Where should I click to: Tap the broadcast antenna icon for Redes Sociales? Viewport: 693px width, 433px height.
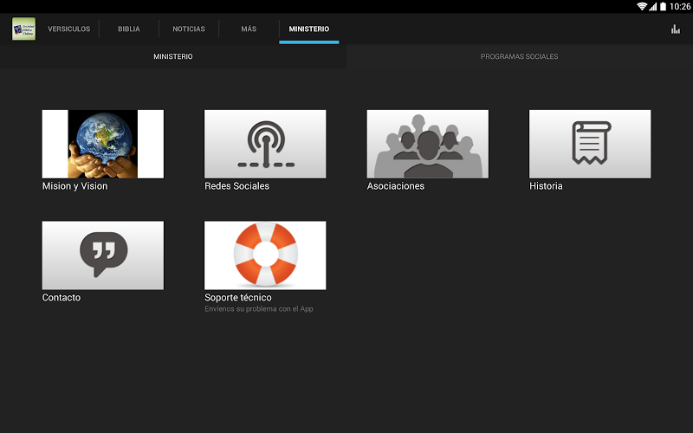pyautogui.click(x=265, y=144)
